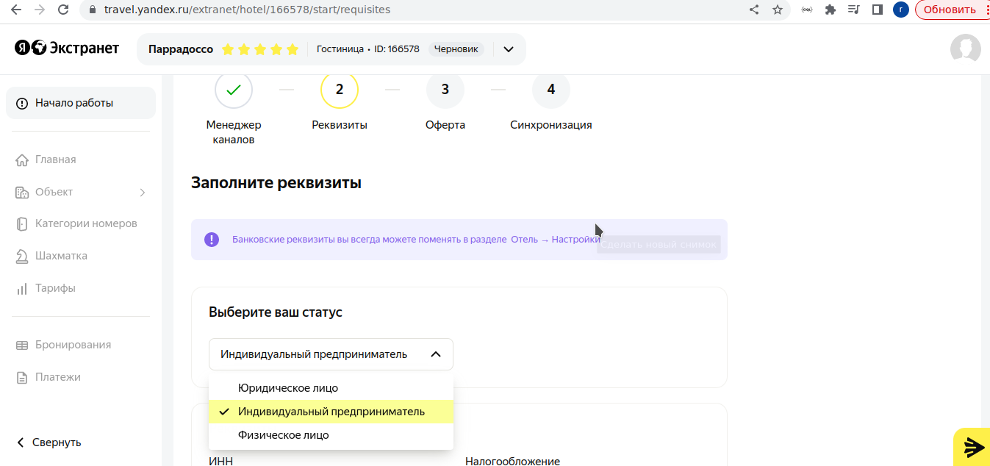Open the extensions puzzle icon
990x466 pixels.
tap(831, 10)
